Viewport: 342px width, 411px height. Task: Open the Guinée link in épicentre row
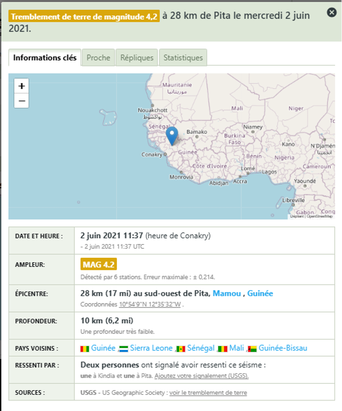(260, 293)
